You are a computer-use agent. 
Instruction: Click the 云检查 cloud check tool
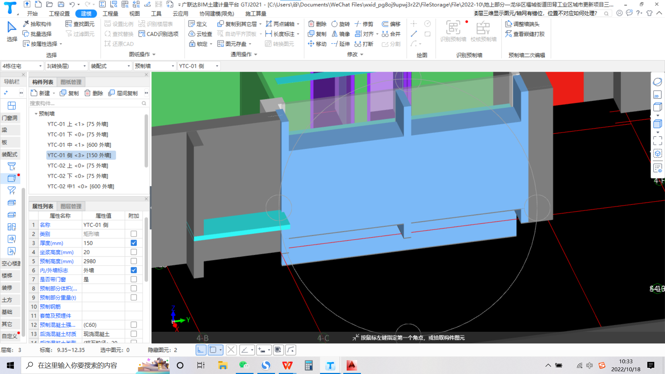click(200, 34)
